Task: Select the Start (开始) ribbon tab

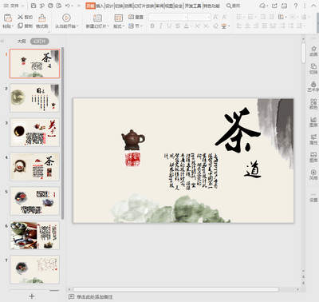Action: [90, 6]
